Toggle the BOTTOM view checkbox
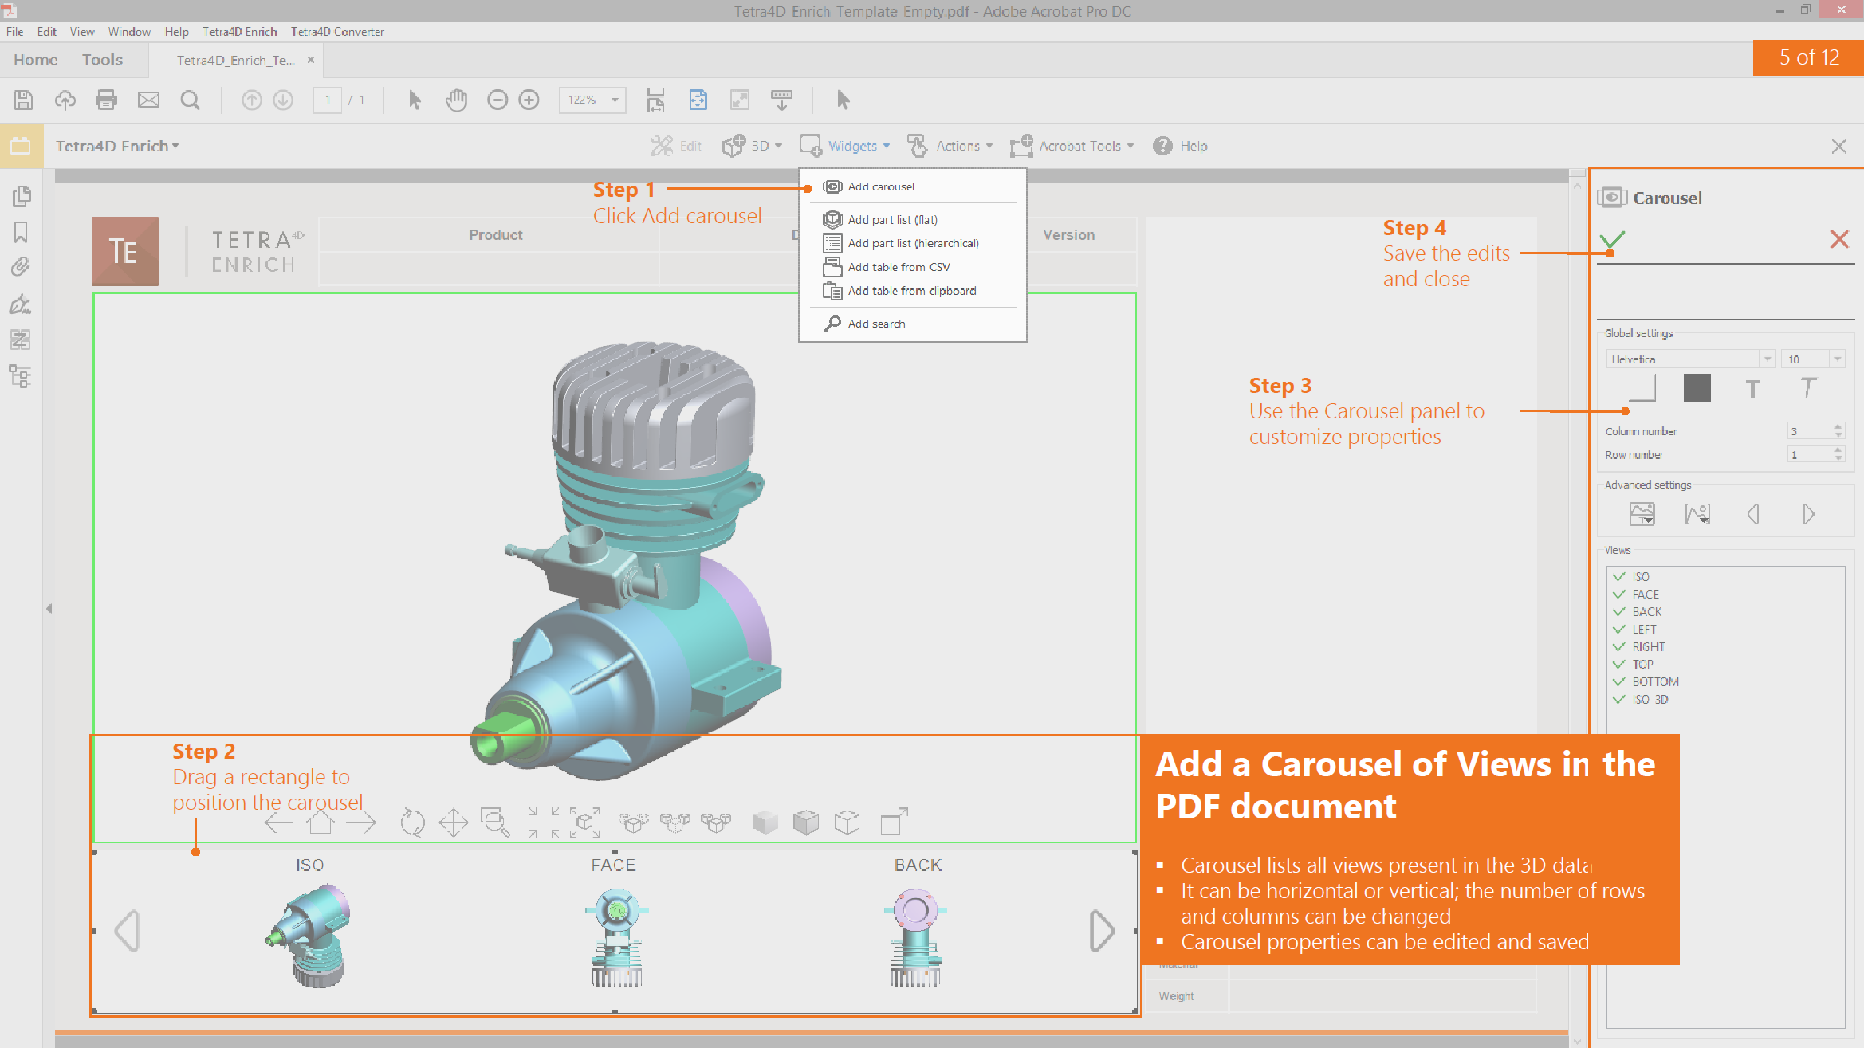 1619,681
